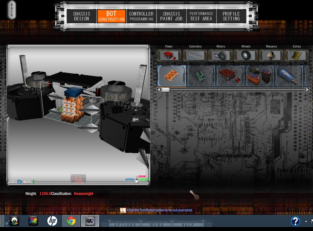The width and height of the screenshot is (313, 231).
Task: Click the weight value 1196.0
Action: pos(45,194)
